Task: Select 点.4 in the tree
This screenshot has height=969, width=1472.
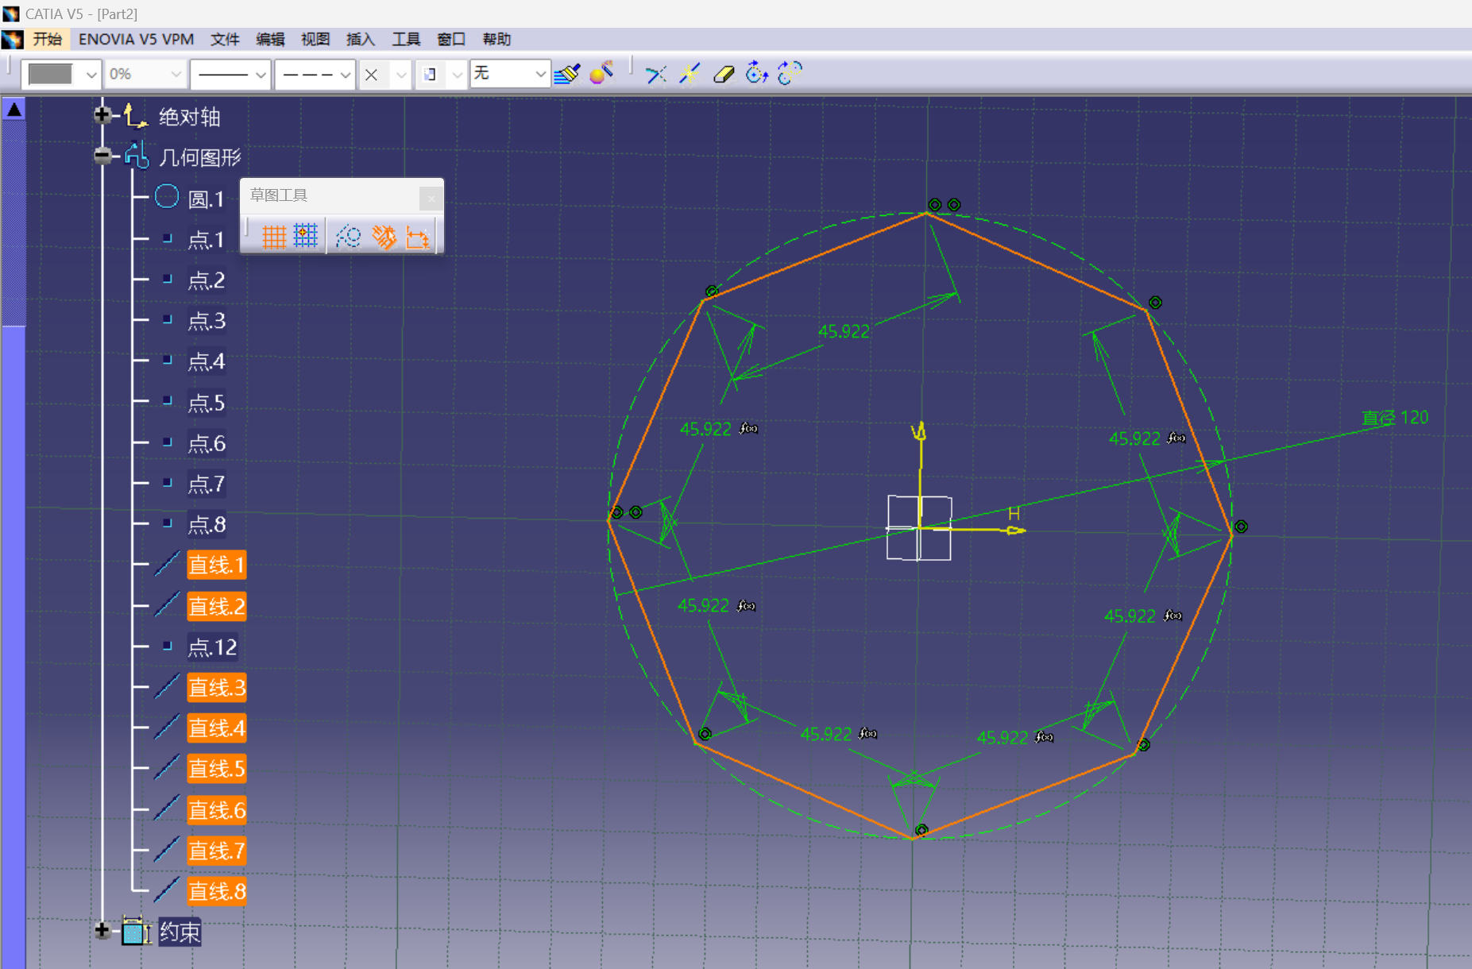Action: click(x=207, y=361)
